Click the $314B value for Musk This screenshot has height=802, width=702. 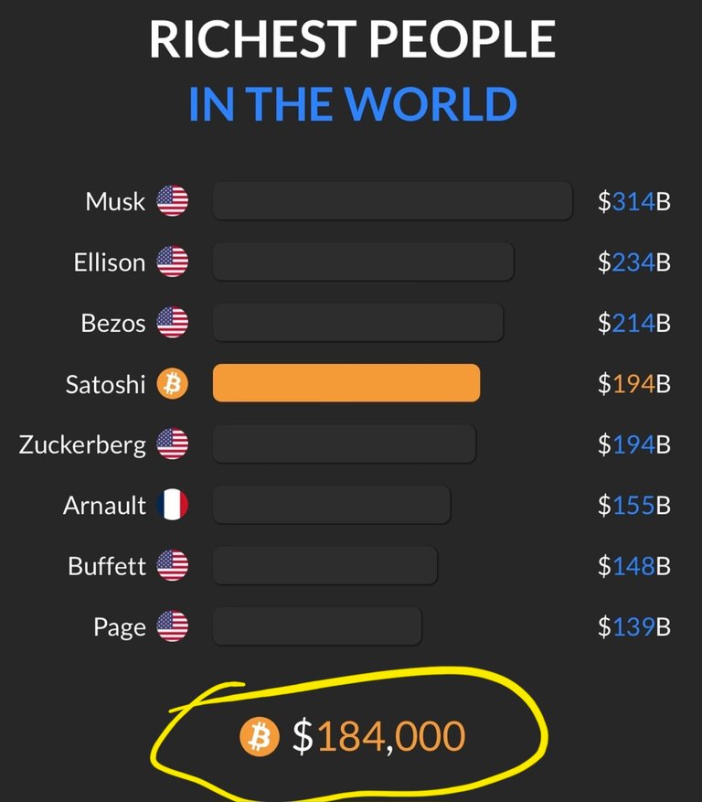coord(634,201)
